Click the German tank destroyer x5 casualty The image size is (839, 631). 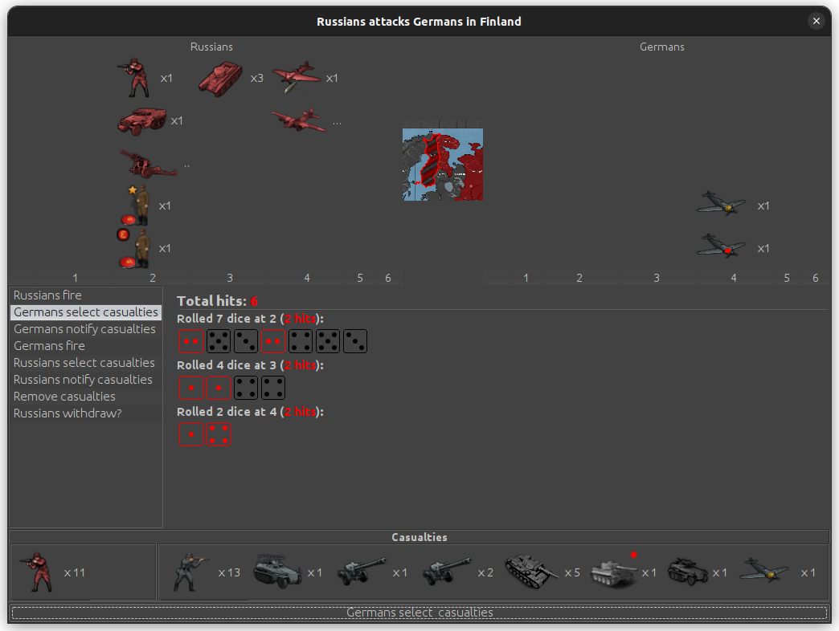pos(530,572)
